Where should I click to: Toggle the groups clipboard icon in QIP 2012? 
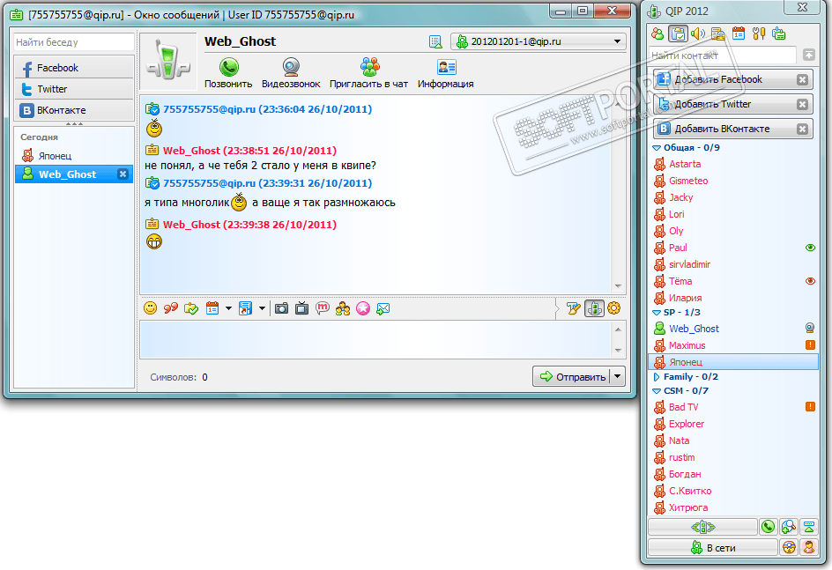click(x=678, y=34)
